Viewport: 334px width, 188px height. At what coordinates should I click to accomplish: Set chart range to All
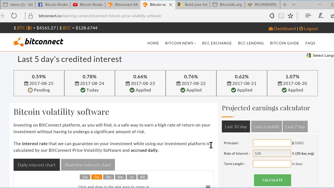[x=142, y=177]
